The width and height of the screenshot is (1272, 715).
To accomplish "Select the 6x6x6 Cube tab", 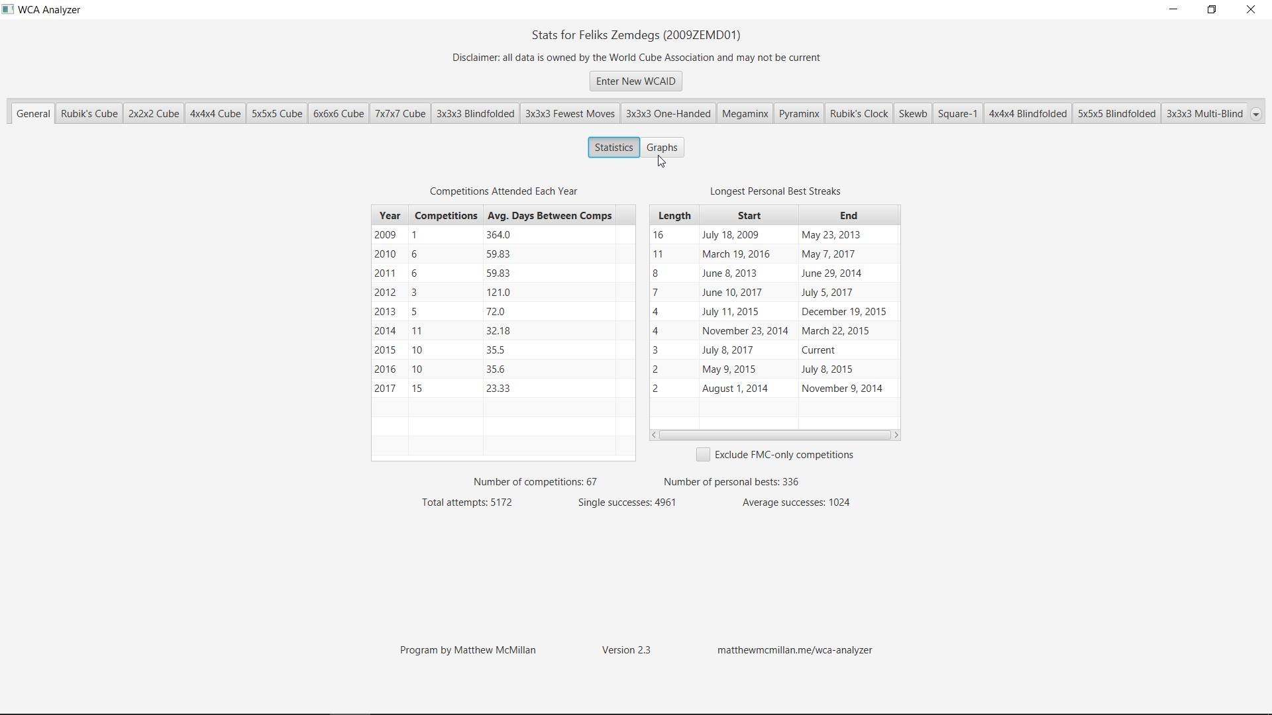I will point(339,114).
